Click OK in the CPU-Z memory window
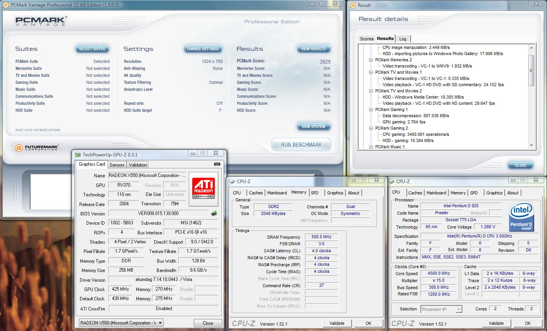 pyautogui.click(x=368, y=323)
